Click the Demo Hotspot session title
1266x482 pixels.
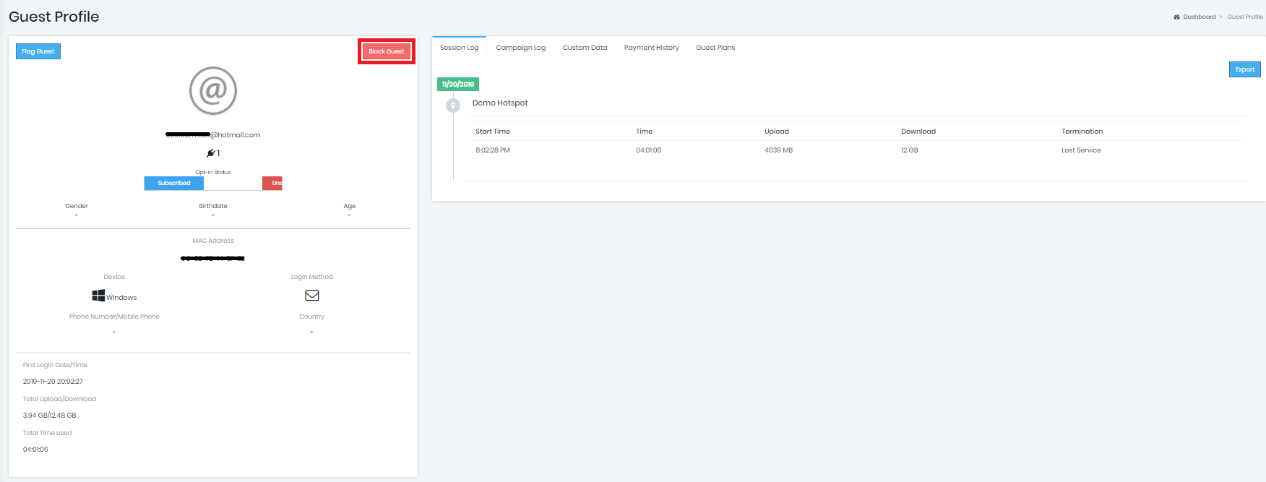[500, 103]
